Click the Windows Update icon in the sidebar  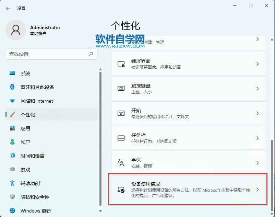13,210
